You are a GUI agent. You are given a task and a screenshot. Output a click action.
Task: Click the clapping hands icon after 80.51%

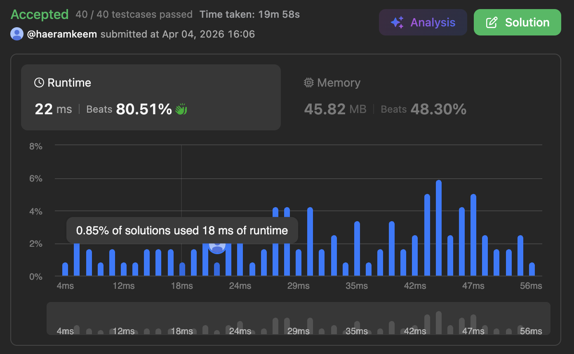(x=181, y=109)
